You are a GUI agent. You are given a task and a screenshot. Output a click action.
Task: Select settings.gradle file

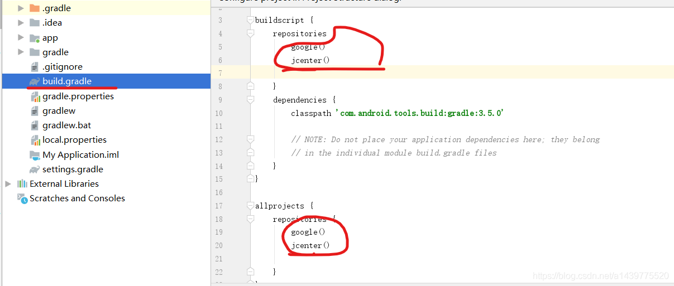tap(106, 169)
